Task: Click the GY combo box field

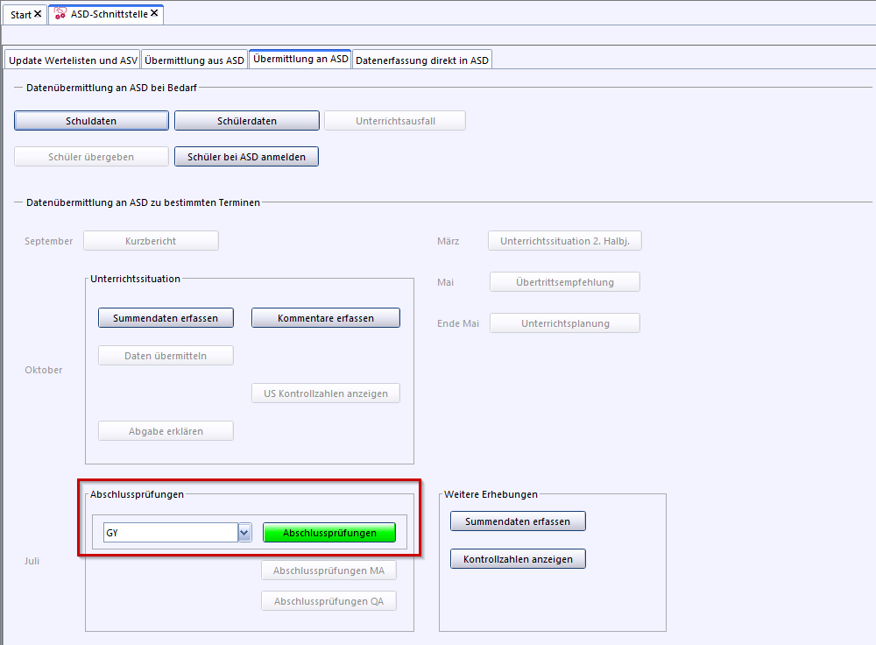Action: click(x=170, y=533)
